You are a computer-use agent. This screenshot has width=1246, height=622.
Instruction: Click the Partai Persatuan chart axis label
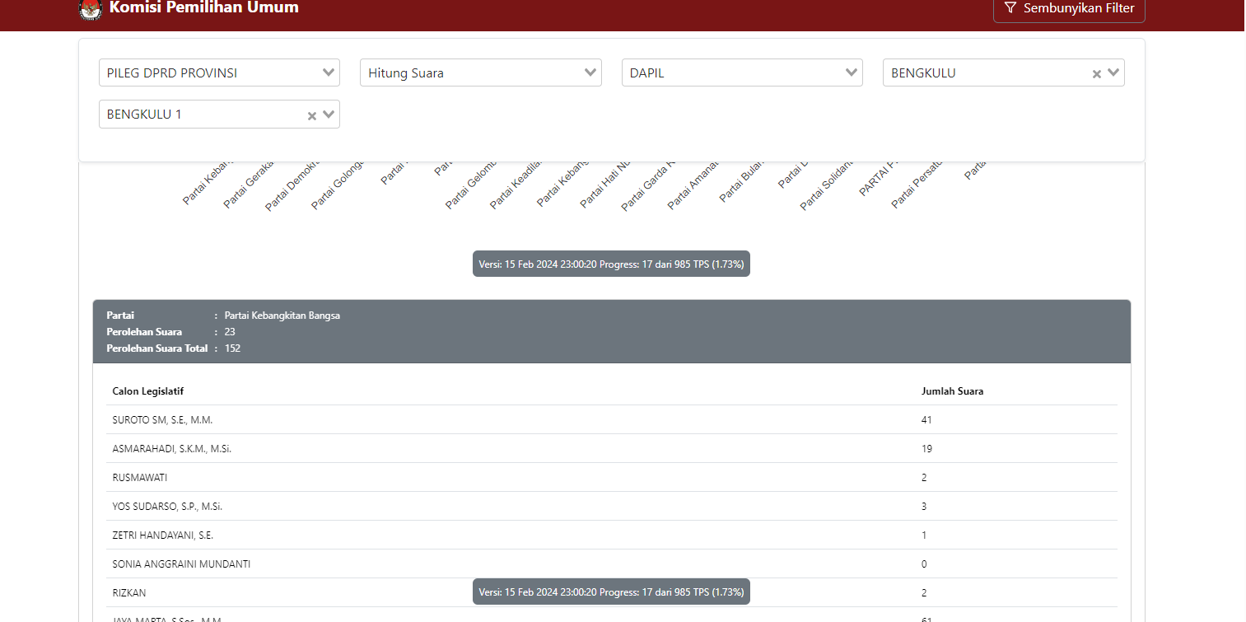916,185
